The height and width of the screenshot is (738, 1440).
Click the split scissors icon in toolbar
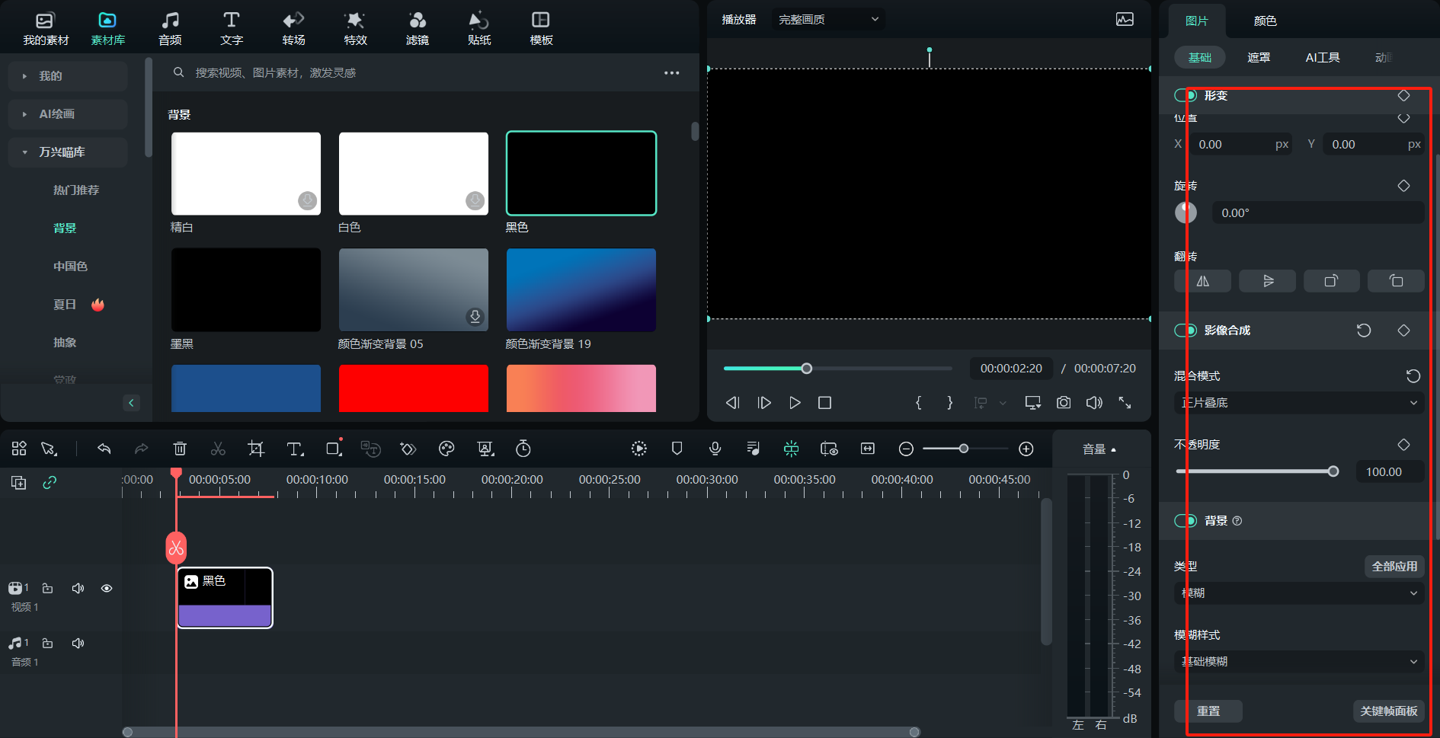click(218, 449)
